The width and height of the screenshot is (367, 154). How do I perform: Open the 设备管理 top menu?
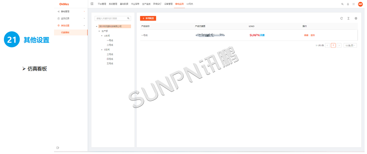(x=168, y=4)
